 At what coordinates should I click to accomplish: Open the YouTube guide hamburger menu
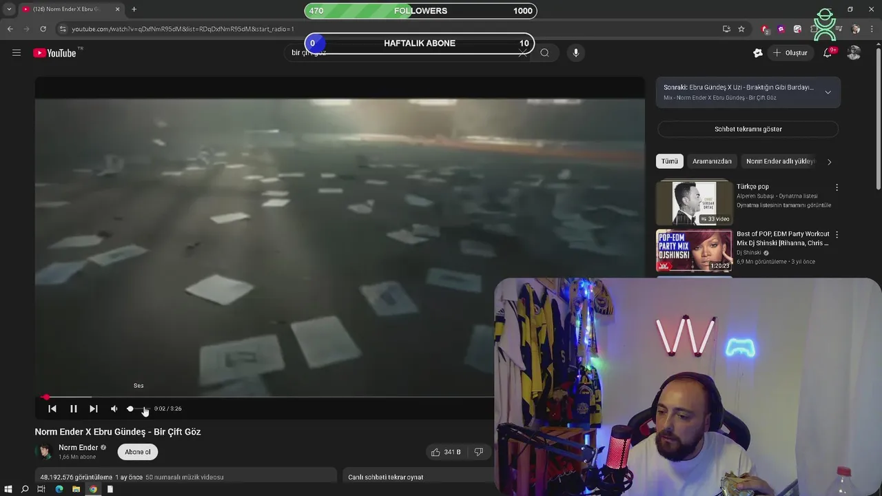(x=17, y=53)
